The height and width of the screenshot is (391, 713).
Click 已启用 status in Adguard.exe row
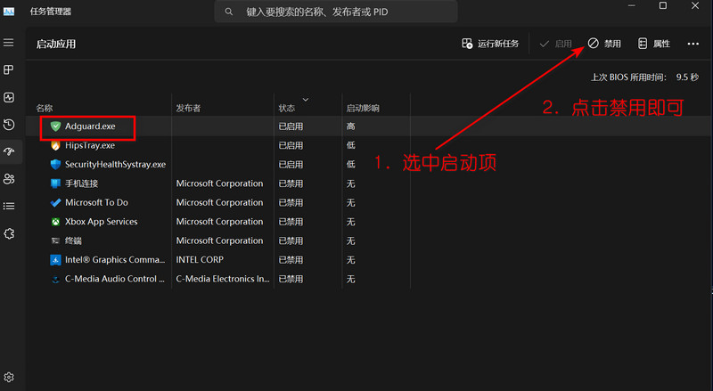click(291, 126)
